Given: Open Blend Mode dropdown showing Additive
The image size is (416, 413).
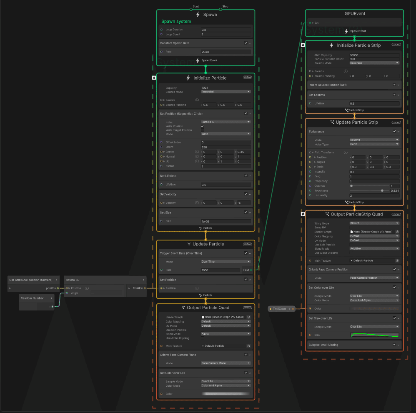Looking at the screenshot, I should pos(375,248).
